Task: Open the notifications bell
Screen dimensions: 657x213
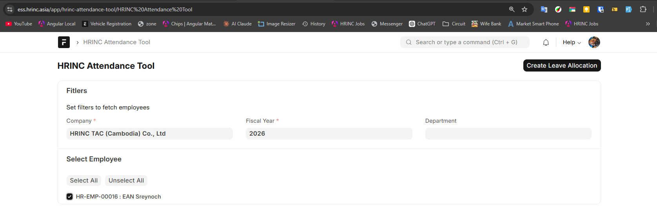Action: (546, 42)
